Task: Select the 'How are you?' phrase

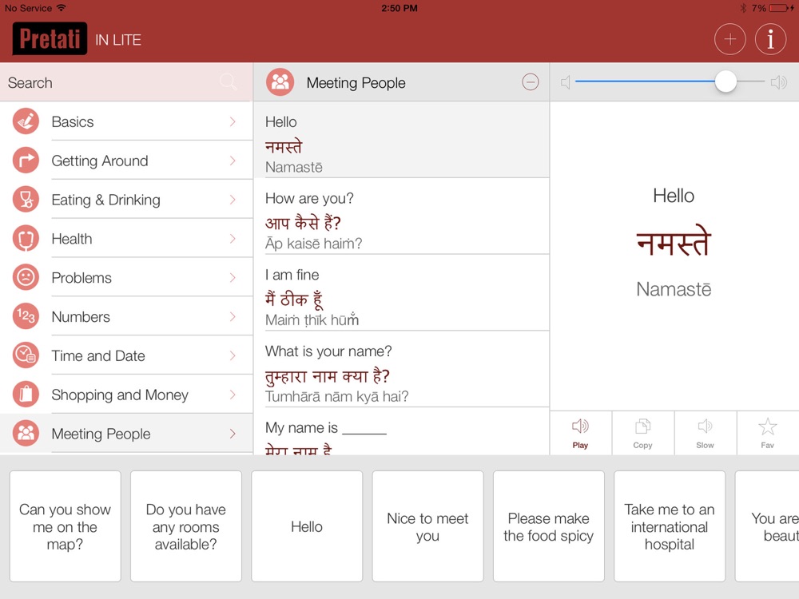Action: point(402,216)
